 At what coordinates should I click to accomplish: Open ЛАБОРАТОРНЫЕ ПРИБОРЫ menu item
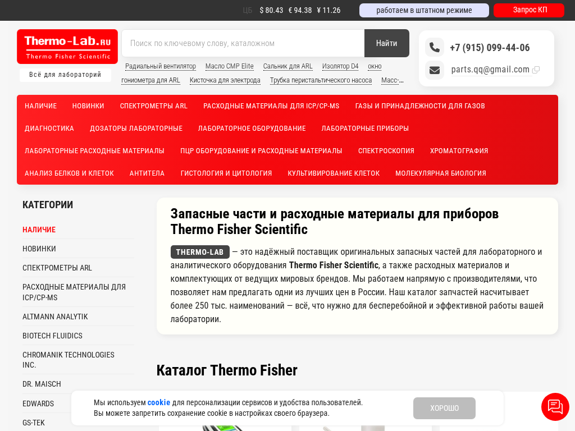(365, 129)
